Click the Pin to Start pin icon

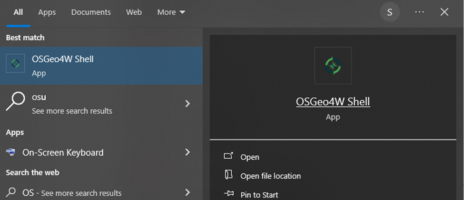point(229,193)
